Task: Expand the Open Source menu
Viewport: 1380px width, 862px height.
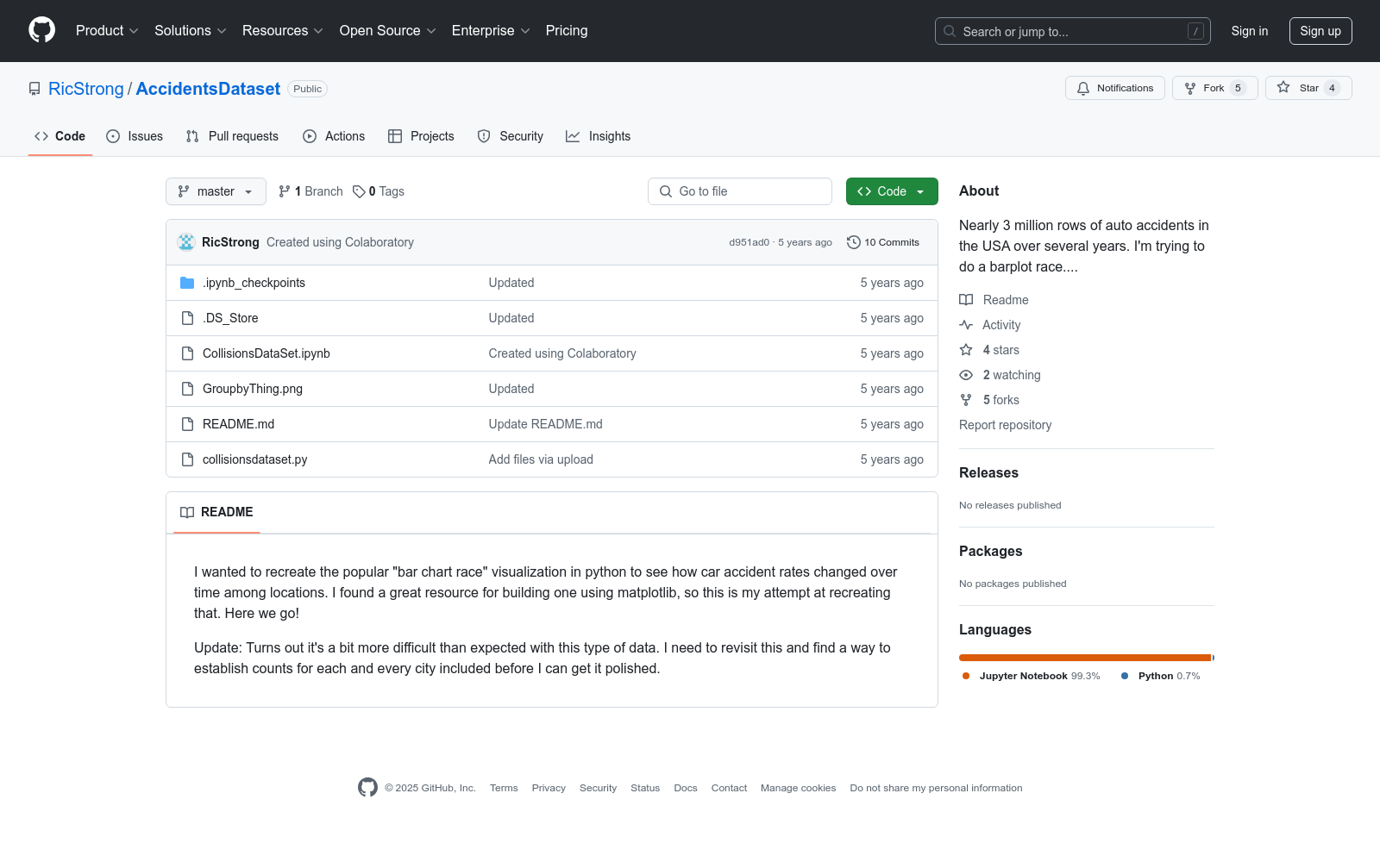Action: [388, 31]
